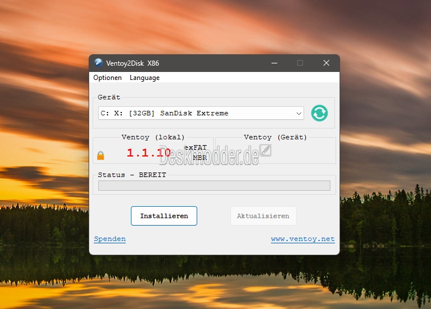Click the exFAT filesystem label
431x309 pixels.
pyautogui.click(x=196, y=147)
